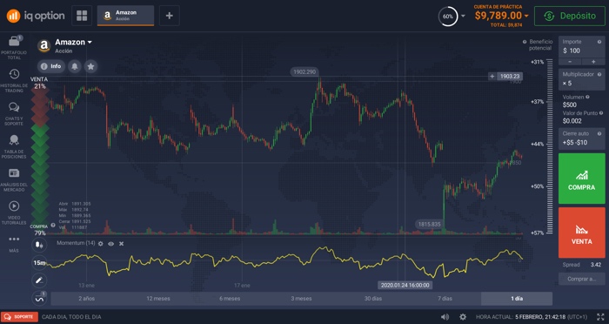The width and height of the screenshot is (609, 324).
Task: Select the 6 meses time range
Action: (230, 299)
